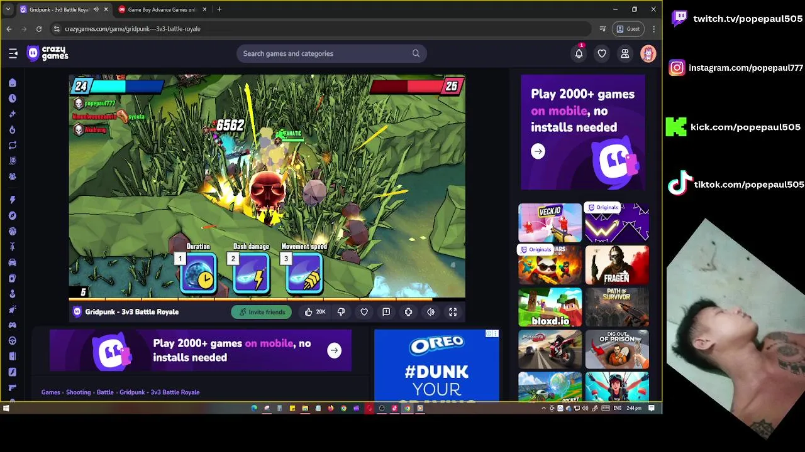Open Basketball category icon in sidebar
The image size is (805, 452).
[x=12, y=231]
